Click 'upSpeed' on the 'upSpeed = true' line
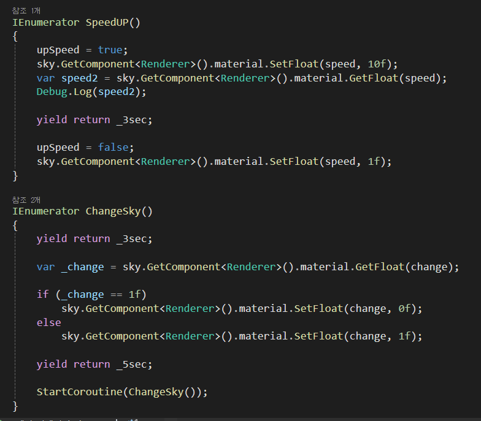 [58, 50]
